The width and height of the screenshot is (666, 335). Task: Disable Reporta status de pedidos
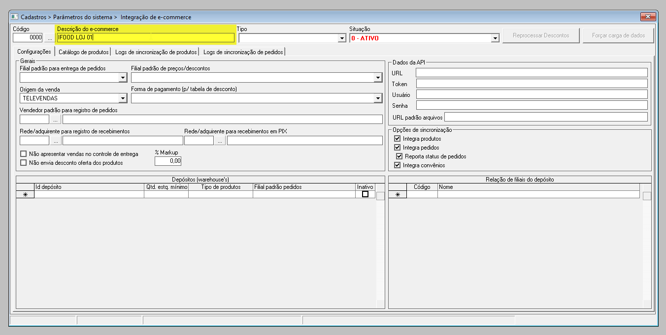point(400,156)
